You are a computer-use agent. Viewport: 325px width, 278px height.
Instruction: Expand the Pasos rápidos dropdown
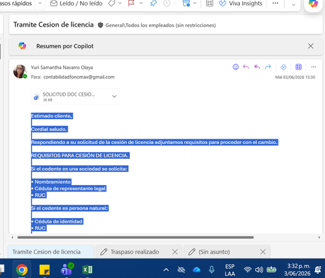tap(40, 3)
